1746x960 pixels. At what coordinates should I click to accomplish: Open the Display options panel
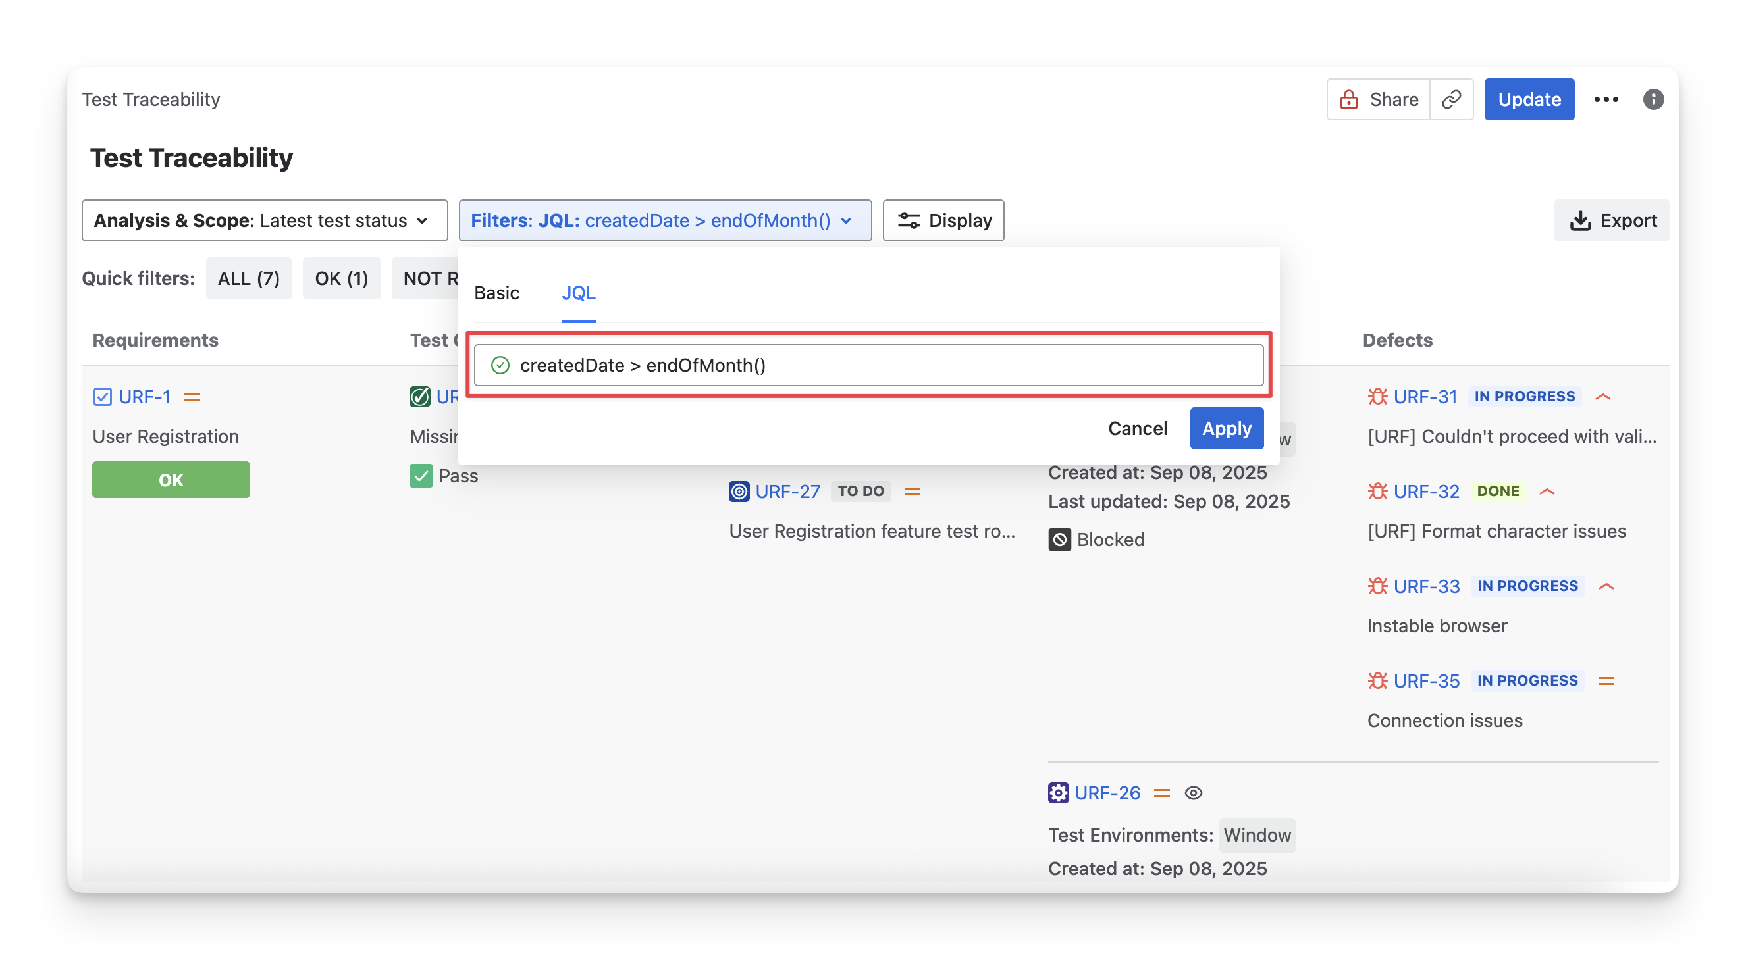click(943, 220)
